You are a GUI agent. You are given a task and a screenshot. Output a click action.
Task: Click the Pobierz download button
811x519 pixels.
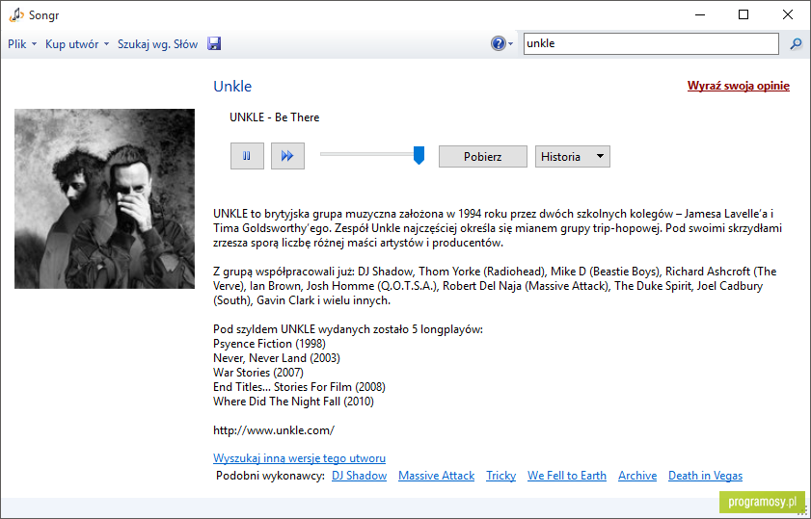coord(482,157)
